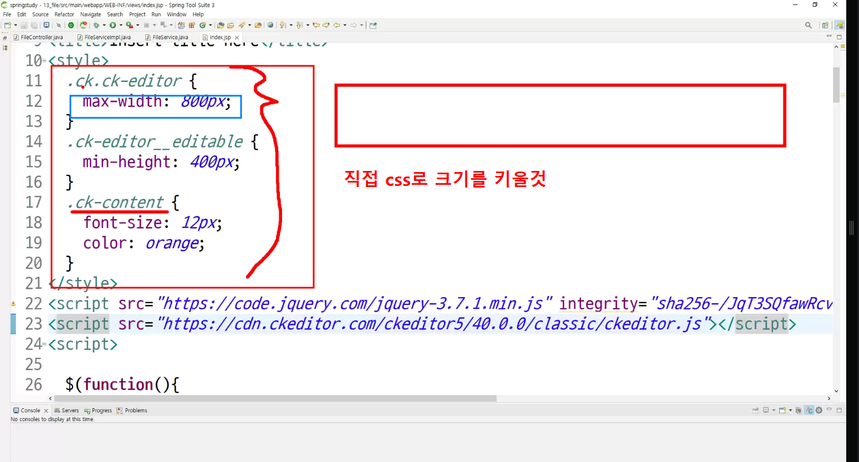The image size is (859, 462).
Task: Switch to the Progress tab
Action: click(x=98, y=411)
